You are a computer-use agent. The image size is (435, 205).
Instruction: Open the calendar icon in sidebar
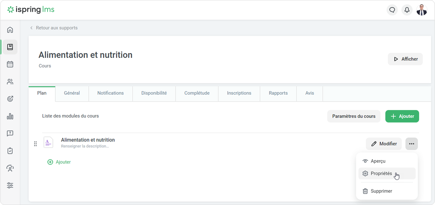coord(10,64)
